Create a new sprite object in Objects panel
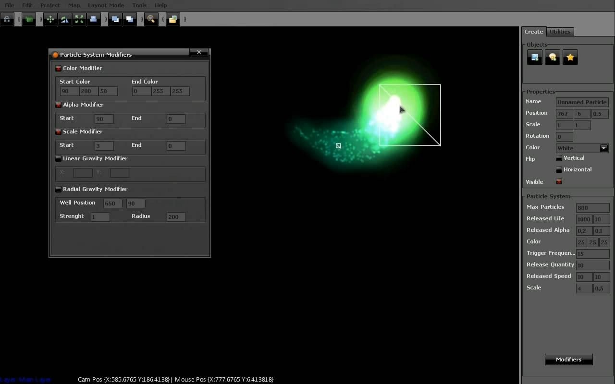Image resolution: width=615 pixels, height=384 pixels. tap(534, 57)
